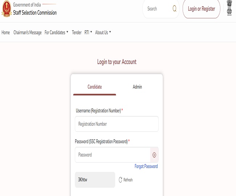236x196 pixels.
Task: Click the Search text box
Action: (x=157, y=9)
